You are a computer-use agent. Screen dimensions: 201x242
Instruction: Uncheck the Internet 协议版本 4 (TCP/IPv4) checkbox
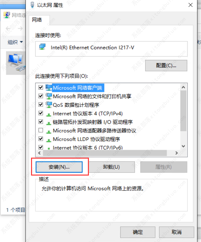(x=41, y=113)
